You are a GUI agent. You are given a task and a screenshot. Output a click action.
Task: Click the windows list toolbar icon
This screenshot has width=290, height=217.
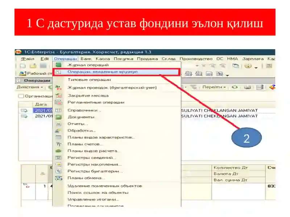click(x=235, y=66)
